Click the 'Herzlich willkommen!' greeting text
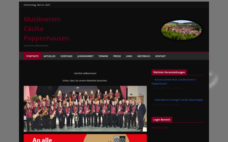 click(x=85, y=73)
